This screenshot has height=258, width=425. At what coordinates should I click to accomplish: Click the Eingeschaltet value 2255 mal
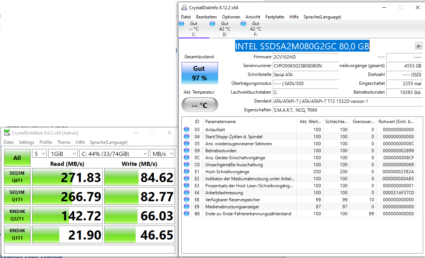point(404,83)
